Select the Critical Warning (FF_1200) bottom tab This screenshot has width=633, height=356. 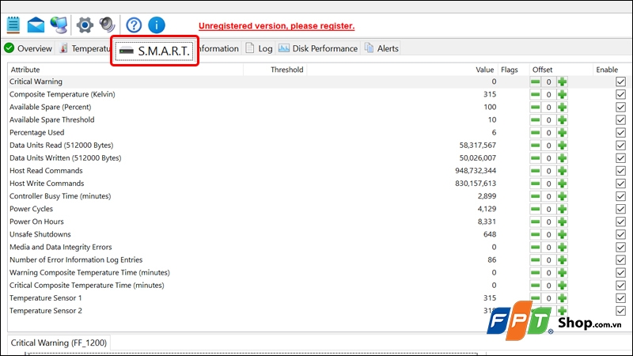(x=59, y=343)
